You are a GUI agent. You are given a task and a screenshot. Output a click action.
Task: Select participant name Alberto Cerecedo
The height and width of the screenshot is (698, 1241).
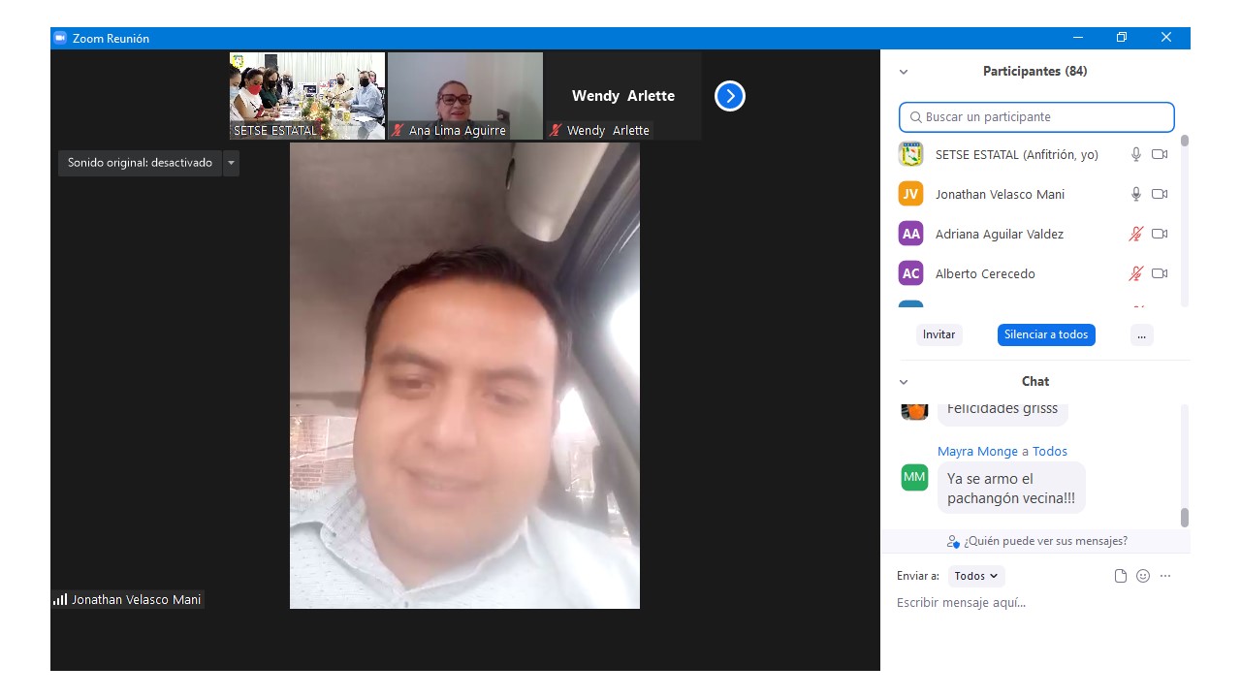pos(985,273)
